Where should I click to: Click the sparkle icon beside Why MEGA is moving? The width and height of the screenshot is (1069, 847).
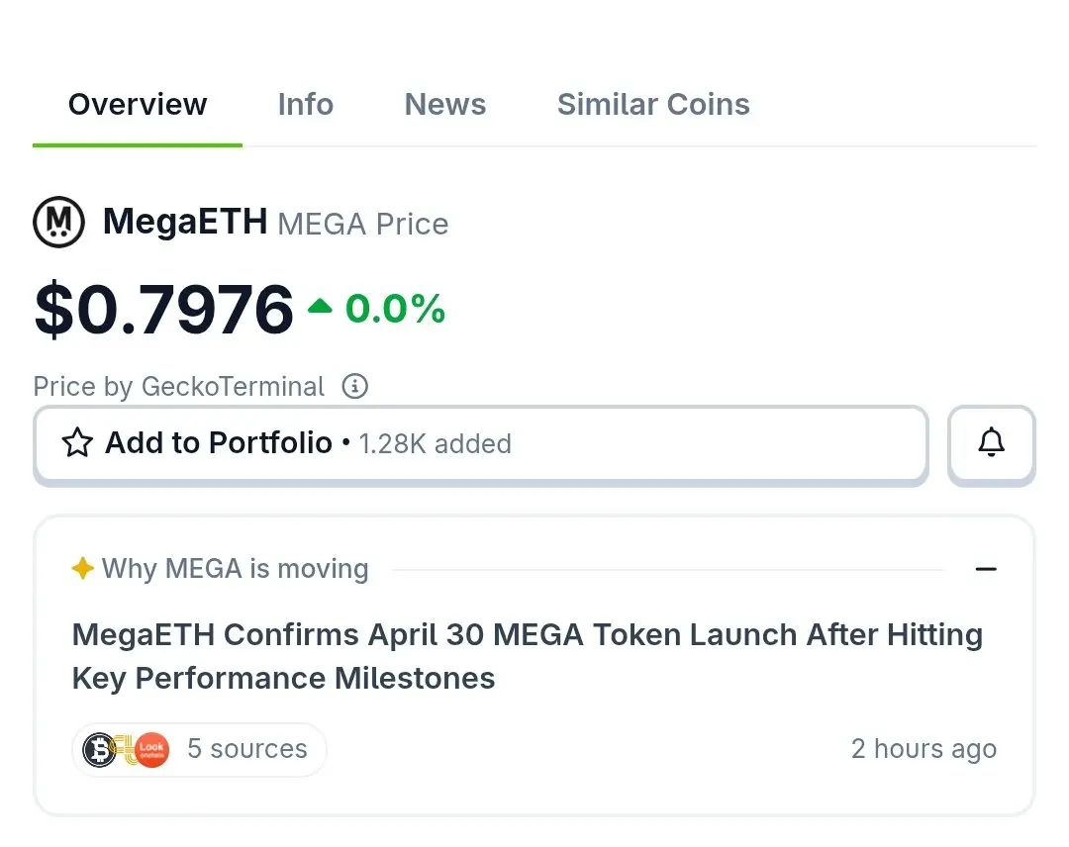[x=82, y=569]
